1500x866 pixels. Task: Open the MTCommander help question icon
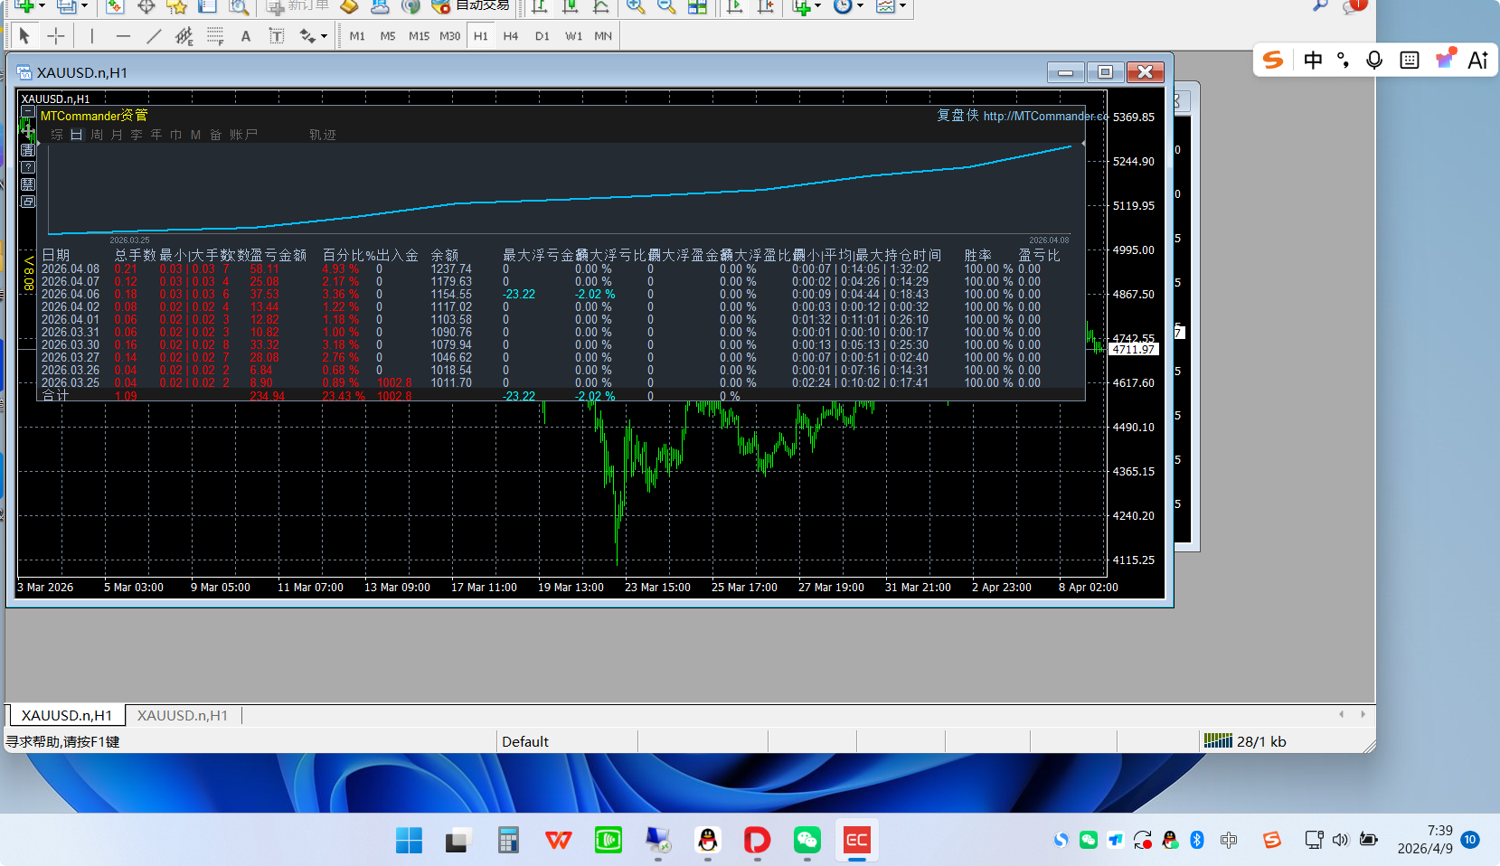28,167
